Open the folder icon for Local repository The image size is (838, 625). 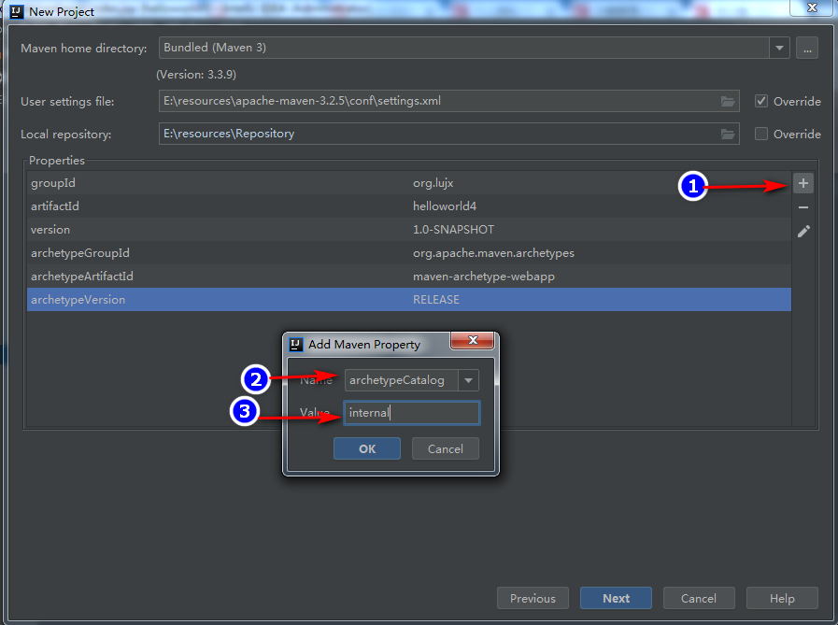coord(728,134)
